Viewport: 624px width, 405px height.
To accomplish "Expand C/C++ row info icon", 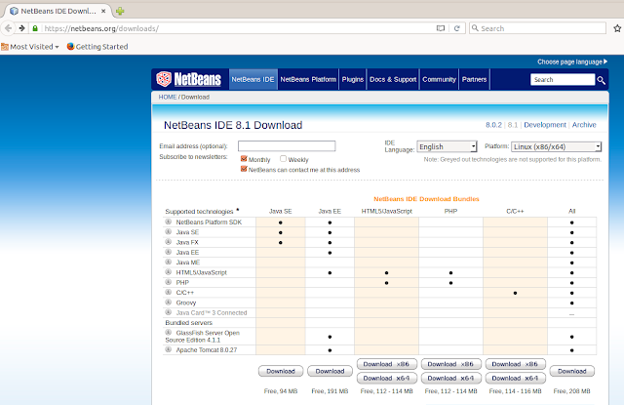I will pos(169,293).
